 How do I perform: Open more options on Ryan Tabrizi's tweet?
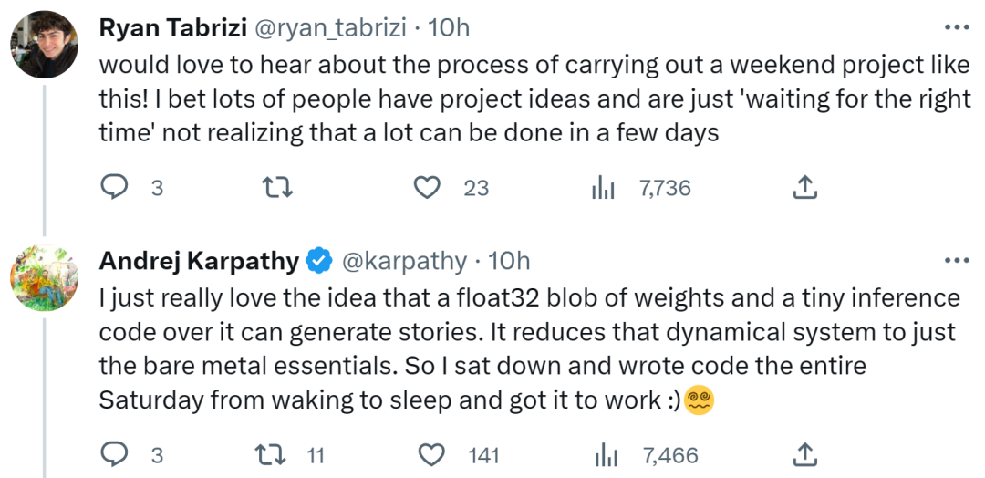tap(957, 27)
